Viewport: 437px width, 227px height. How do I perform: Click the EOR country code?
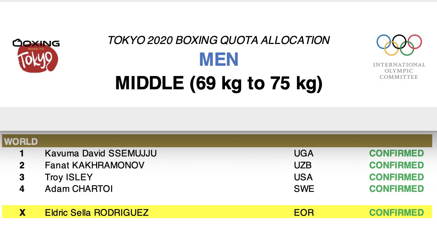[x=304, y=213]
